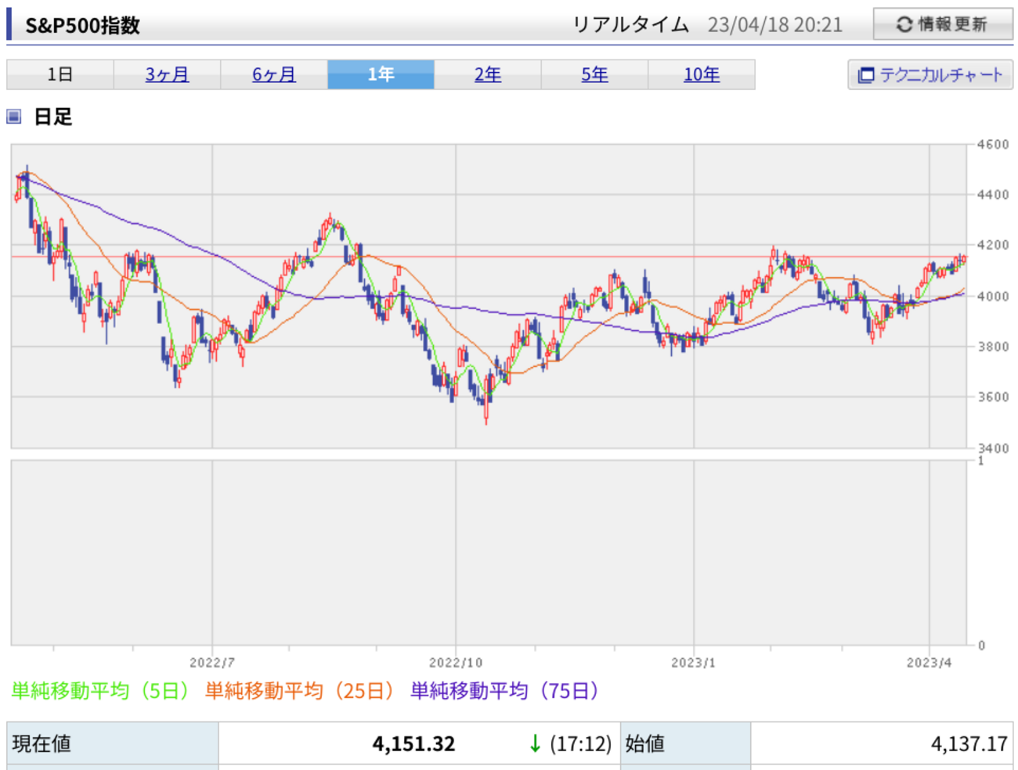Show the 2年 chart range

pyautogui.click(x=487, y=74)
